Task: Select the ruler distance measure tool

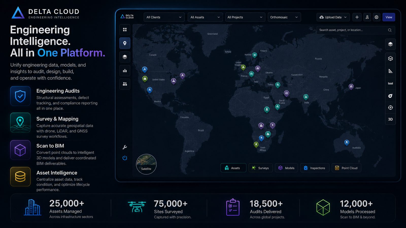Action: (x=390, y=83)
